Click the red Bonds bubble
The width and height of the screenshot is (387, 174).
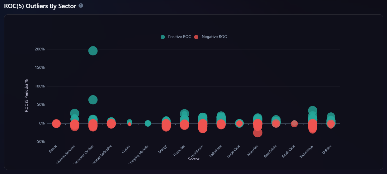pyautogui.click(x=56, y=124)
